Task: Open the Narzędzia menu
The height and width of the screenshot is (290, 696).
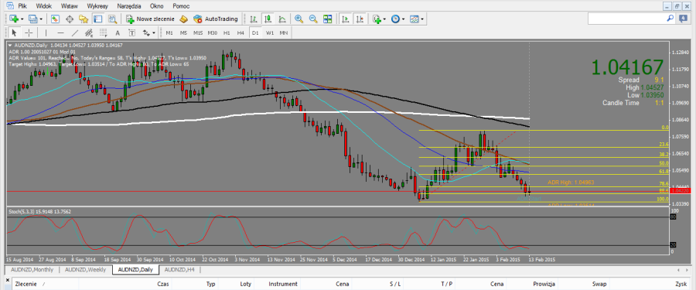Action: (129, 6)
